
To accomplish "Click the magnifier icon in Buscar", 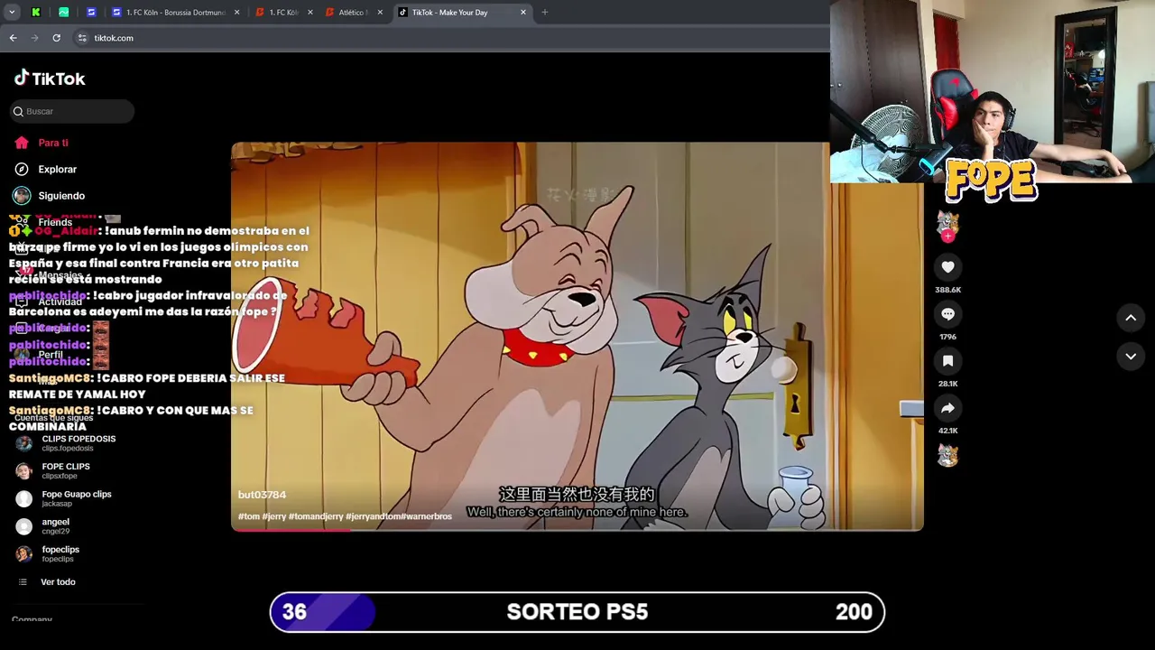I will pos(18,111).
